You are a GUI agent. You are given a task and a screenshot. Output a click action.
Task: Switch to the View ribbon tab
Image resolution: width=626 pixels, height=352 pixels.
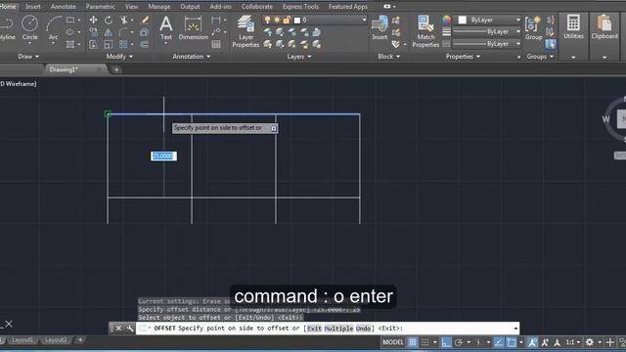(131, 7)
